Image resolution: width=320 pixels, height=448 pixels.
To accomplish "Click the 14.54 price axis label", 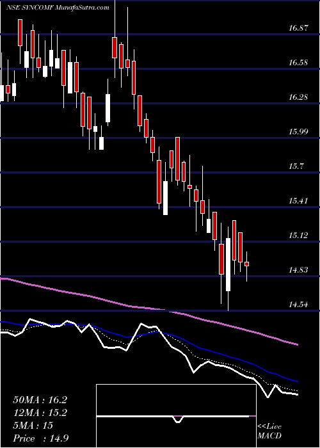I will click(298, 305).
